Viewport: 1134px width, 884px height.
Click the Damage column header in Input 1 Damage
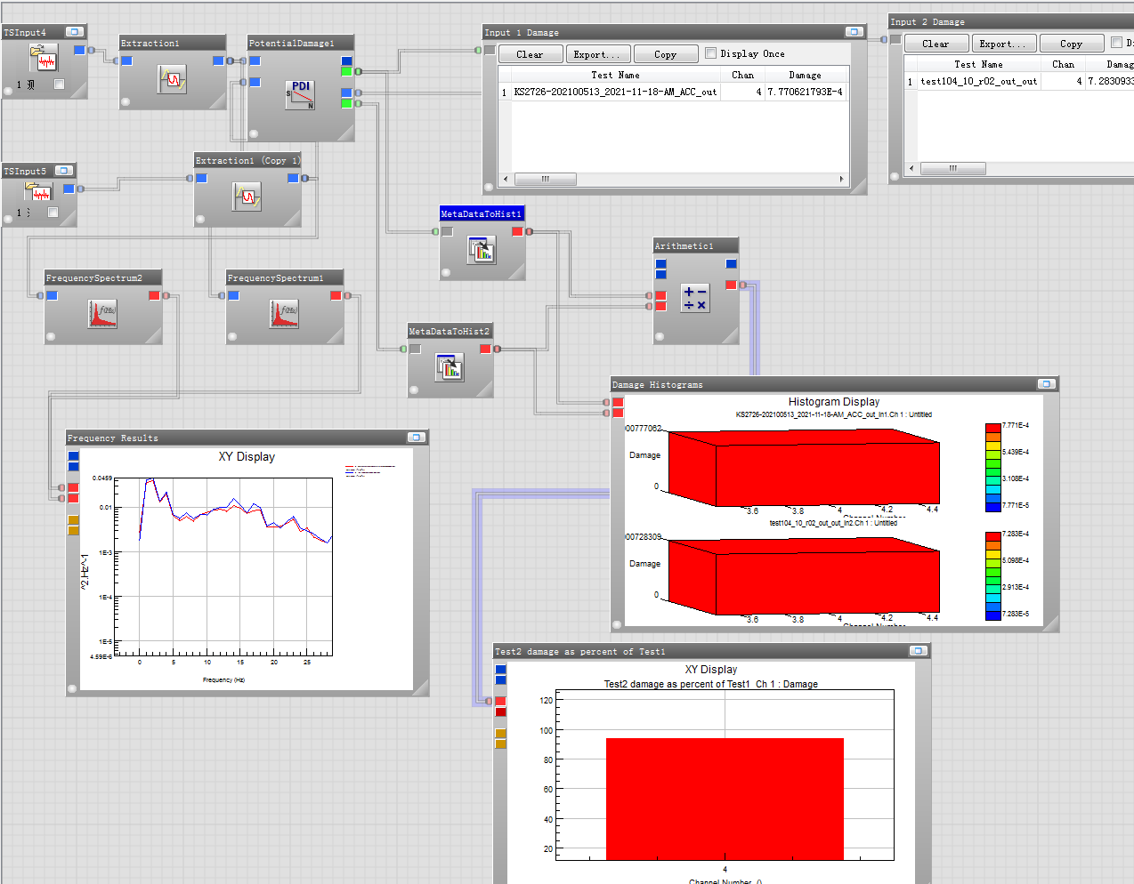(806, 75)
